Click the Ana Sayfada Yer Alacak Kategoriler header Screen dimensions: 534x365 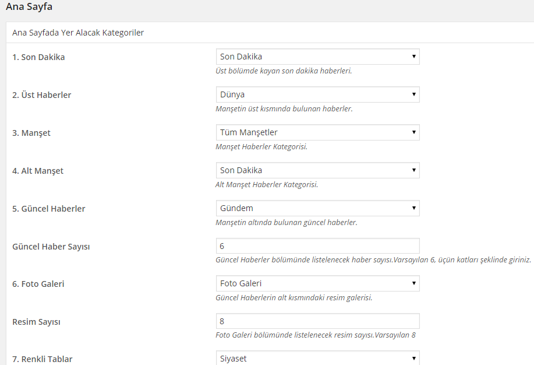tap(78, 33)
